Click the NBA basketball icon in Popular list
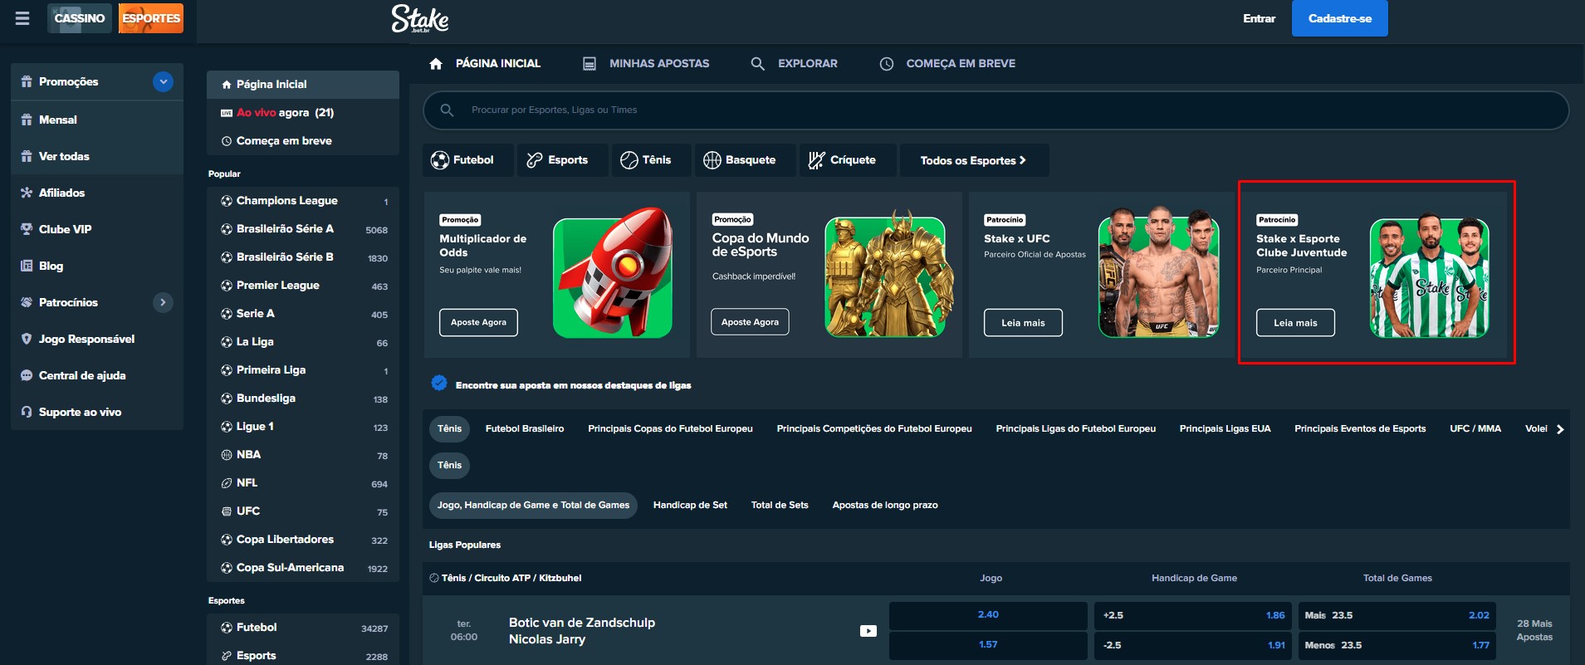This screenshot has height=665, width=1585. click(227, 455)
